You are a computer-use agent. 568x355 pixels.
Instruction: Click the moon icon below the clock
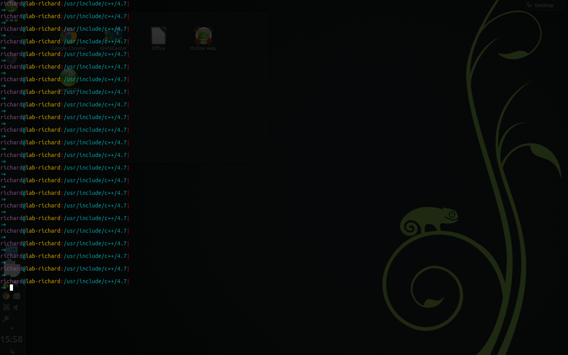click(x=12, y=351)
